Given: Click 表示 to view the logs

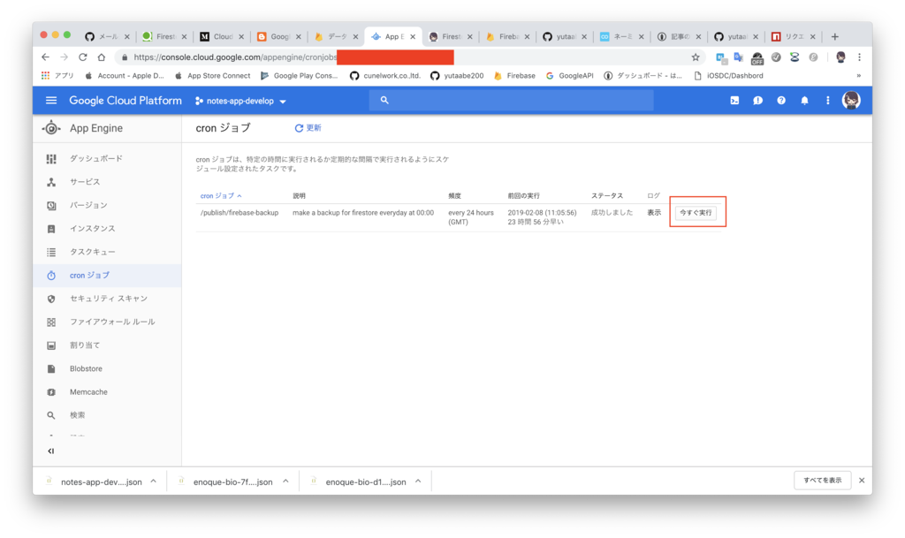Looking at the screenshot, I should pyautogui.click(x=654, y=213).
